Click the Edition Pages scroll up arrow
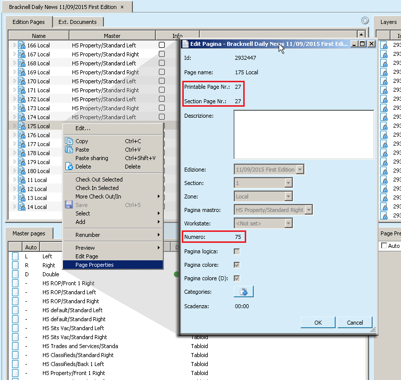401x380 pixels. point(361,34)
